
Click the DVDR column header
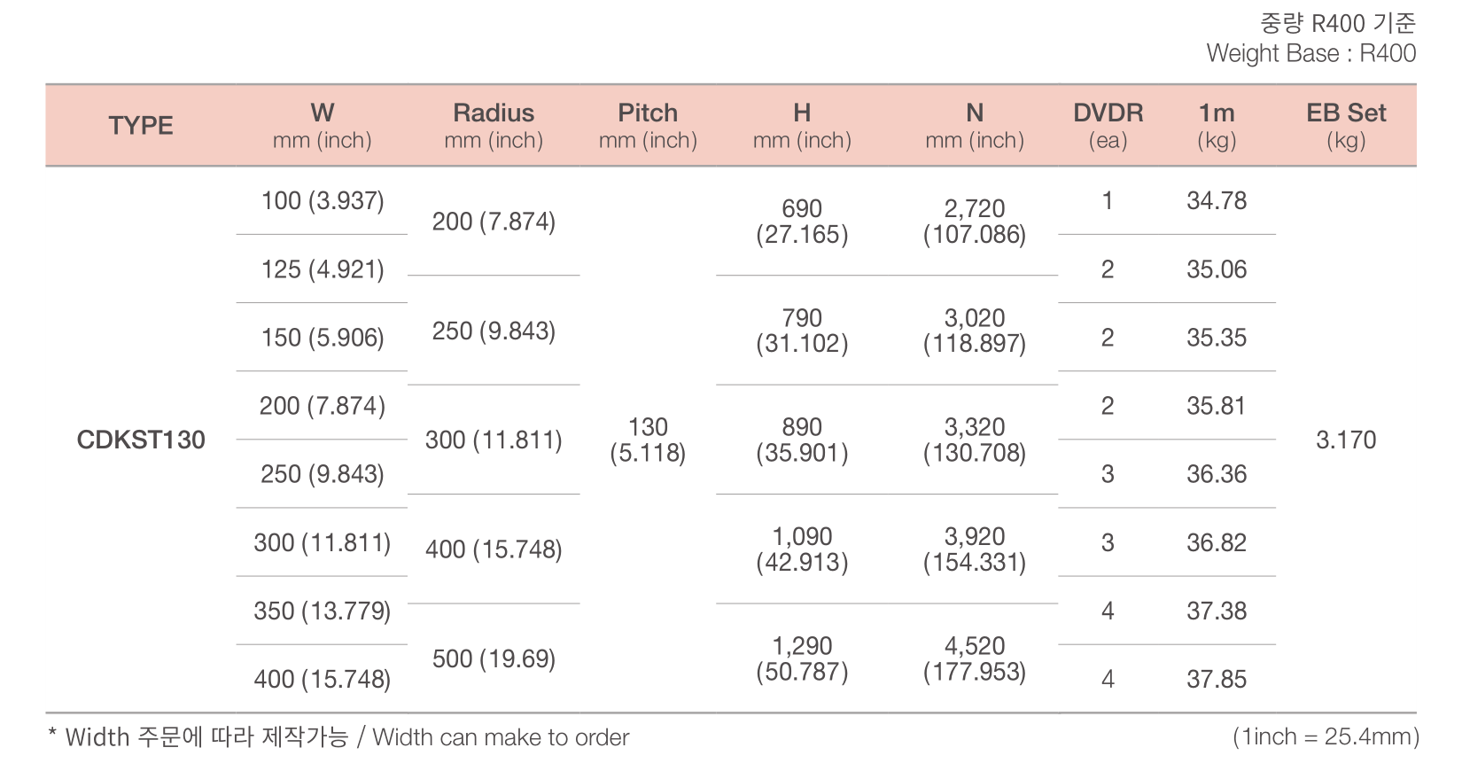1108,126
